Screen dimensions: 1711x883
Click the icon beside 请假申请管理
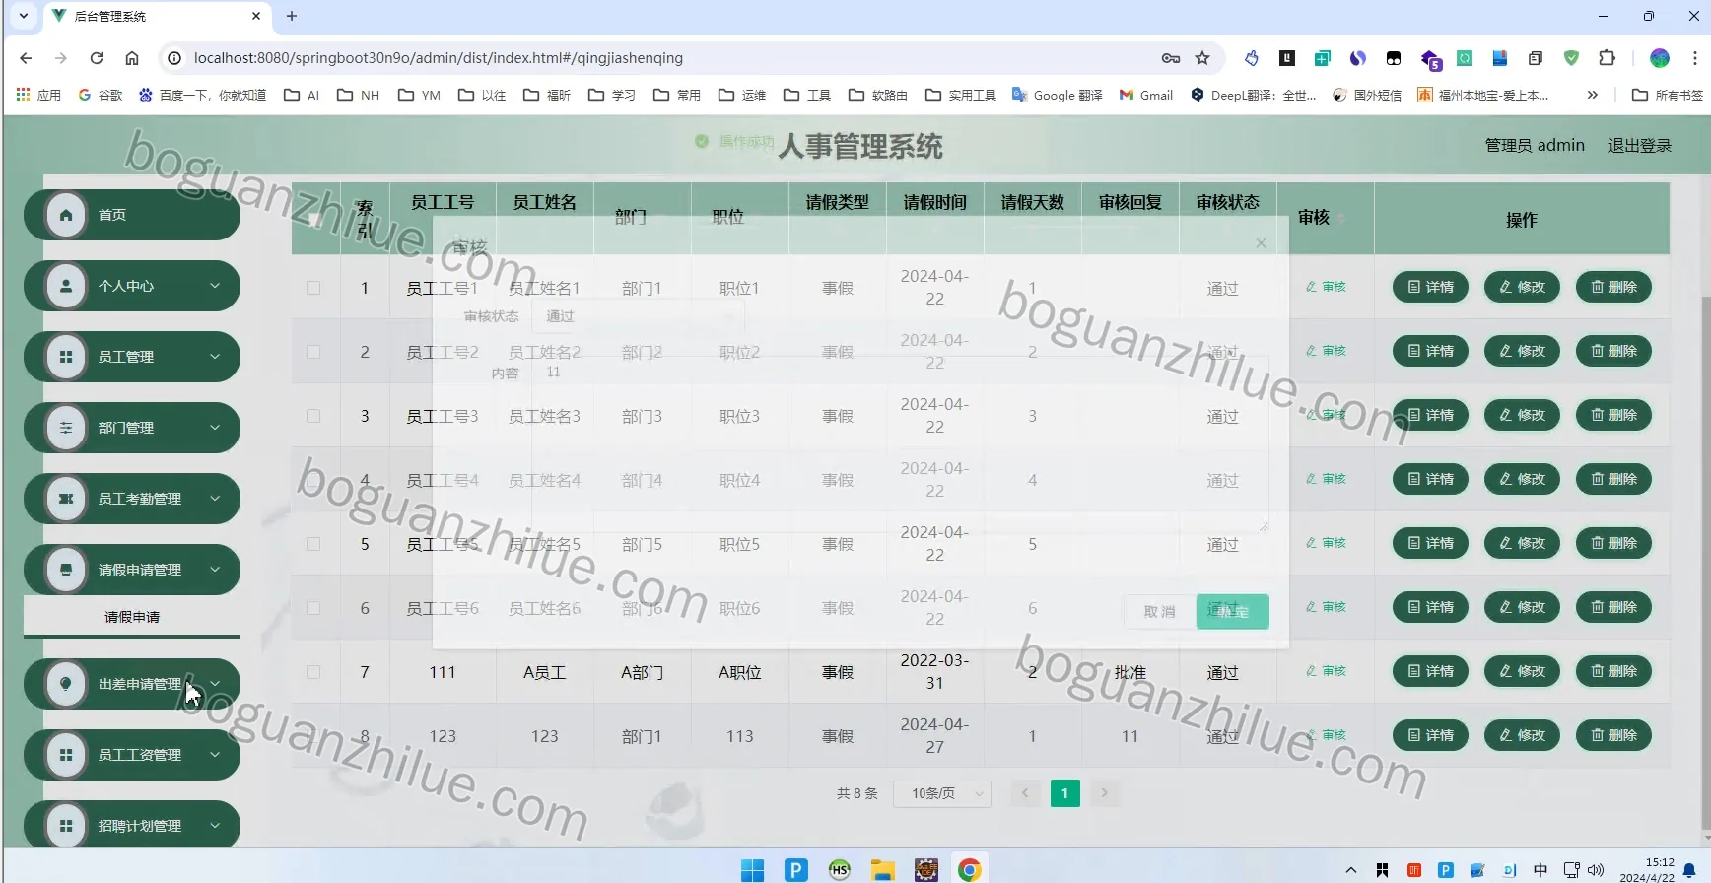66,570
